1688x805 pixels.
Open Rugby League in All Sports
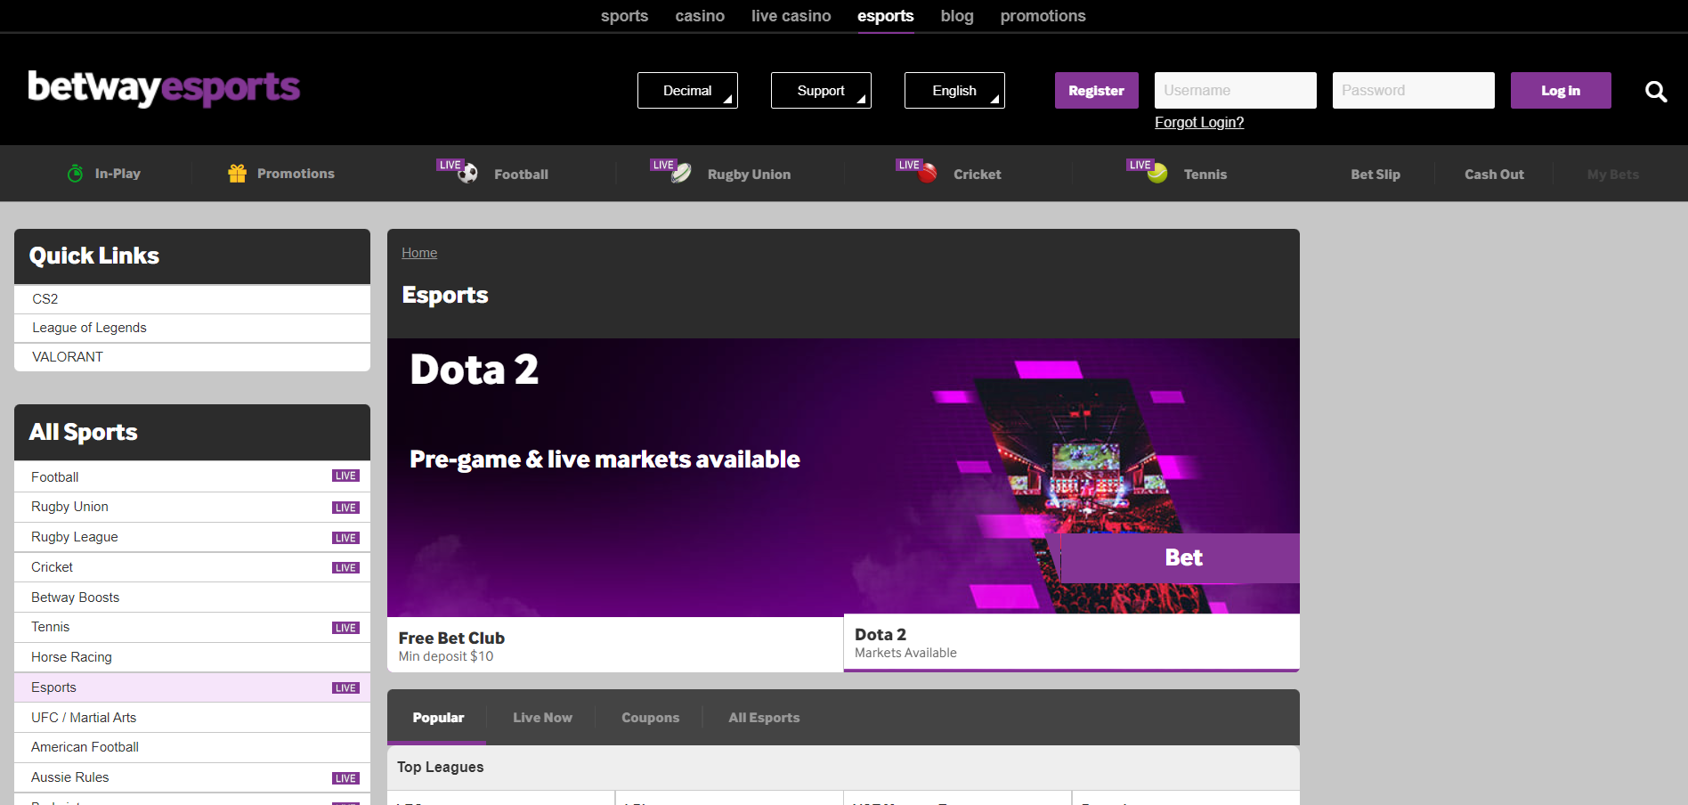(x=192, y=538)
